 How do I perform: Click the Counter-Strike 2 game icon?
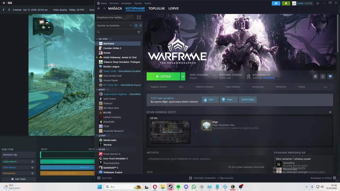101,48
